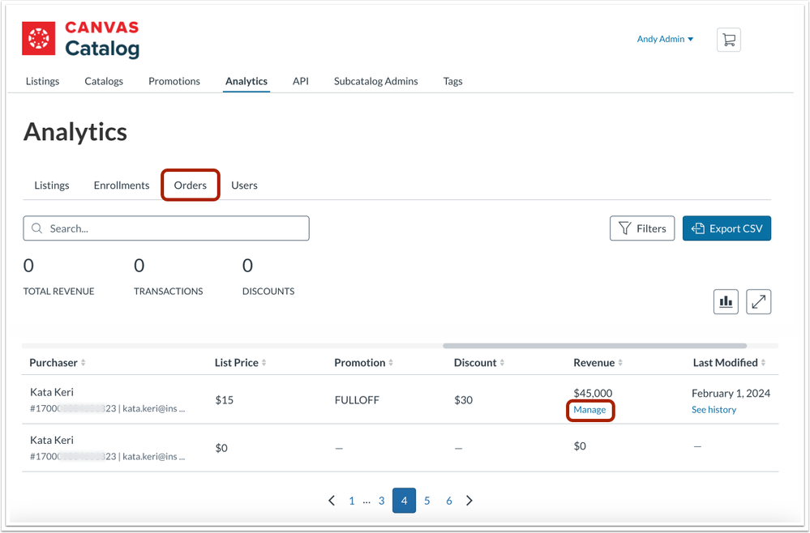This screenshot has height=533, width=810.
Task: Open Promotions in top navigation
Action: (x=174, y=81)
